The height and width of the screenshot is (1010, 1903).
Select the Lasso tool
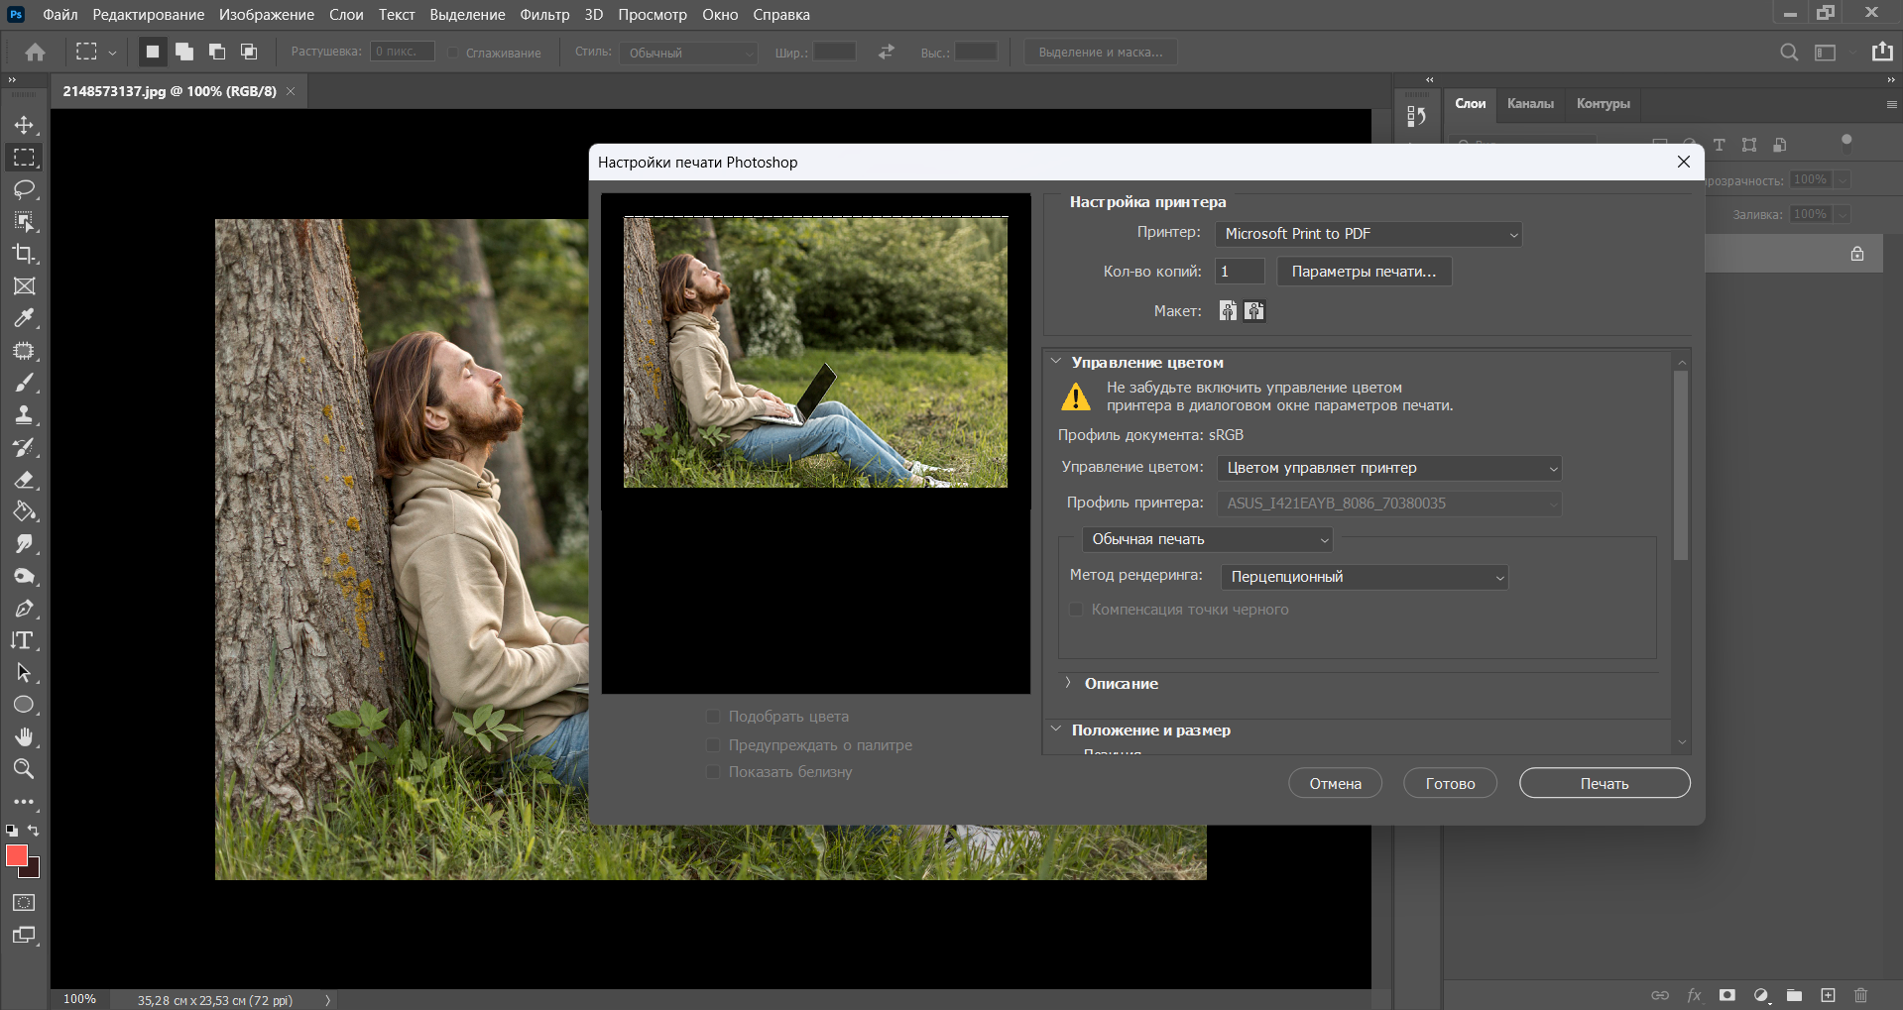[x=24, y=189]
